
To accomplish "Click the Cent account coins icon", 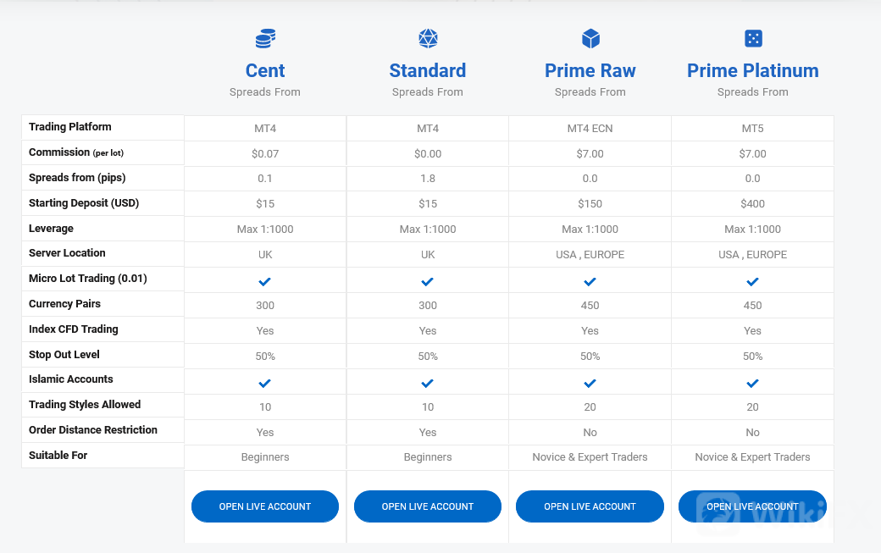I will pyautogui.click(x=265, y=38).
